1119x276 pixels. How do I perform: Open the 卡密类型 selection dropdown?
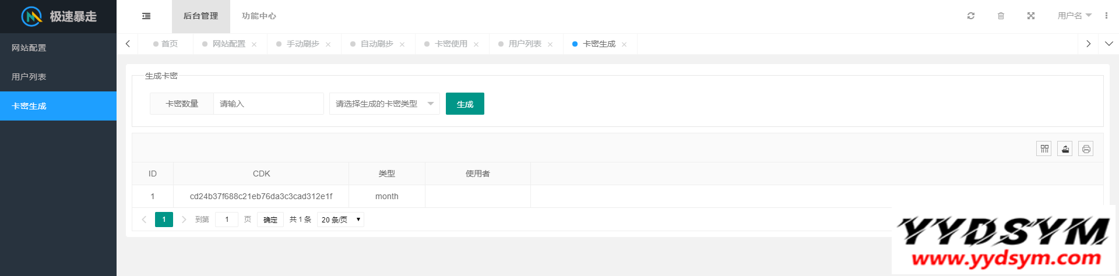(384, 104)
